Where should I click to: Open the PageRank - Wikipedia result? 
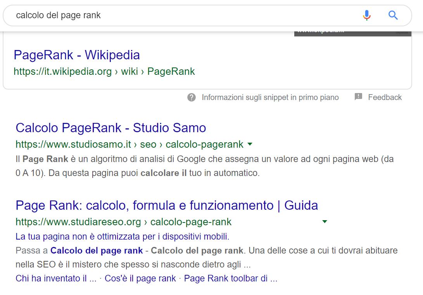[77, 55]
